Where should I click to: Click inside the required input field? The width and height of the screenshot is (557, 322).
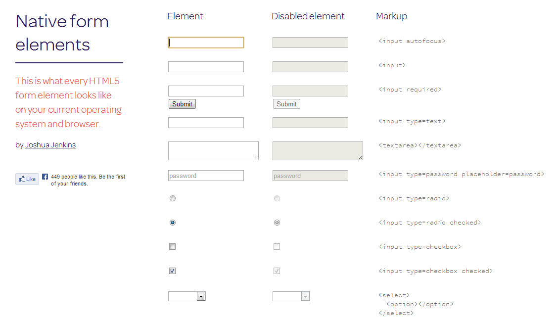coord(206,91)
